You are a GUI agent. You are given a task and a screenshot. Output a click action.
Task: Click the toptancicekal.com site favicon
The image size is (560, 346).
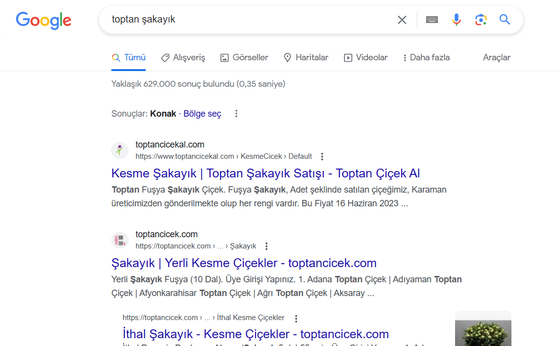pos(120,150)
